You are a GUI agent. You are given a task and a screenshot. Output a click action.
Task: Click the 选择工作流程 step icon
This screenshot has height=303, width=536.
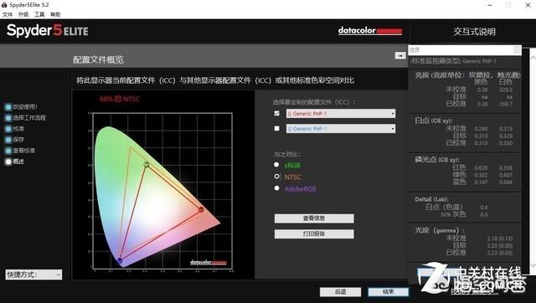coord(8,118)
